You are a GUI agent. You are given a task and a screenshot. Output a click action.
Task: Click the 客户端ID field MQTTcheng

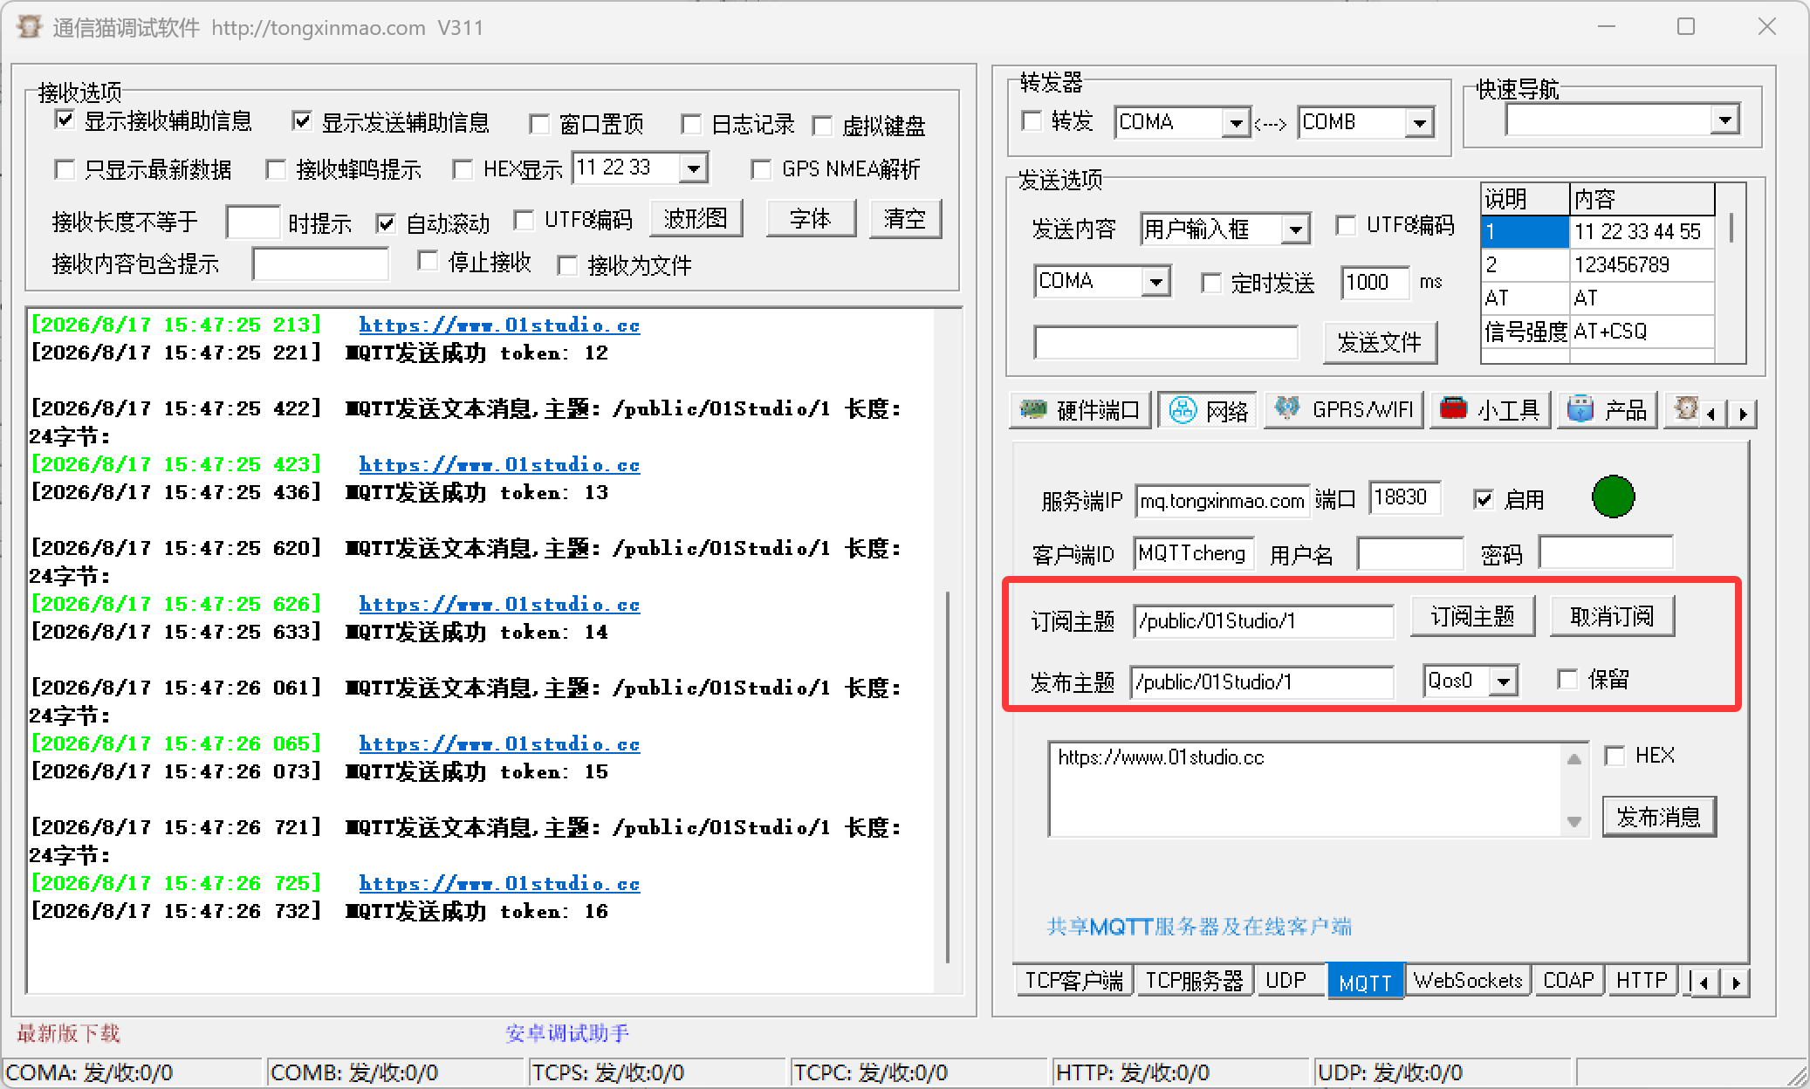(1193, 553)
